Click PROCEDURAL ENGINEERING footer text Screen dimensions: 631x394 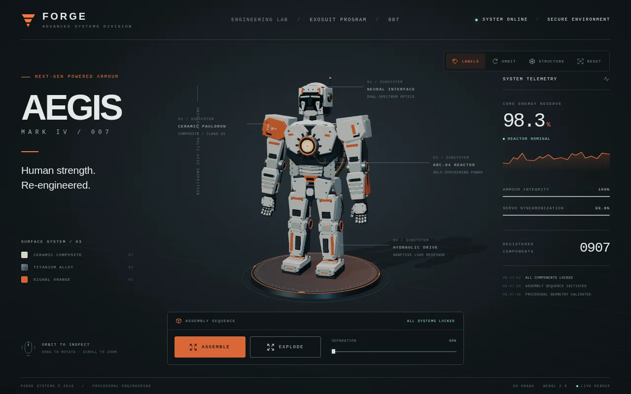click(x=122, y=386)
